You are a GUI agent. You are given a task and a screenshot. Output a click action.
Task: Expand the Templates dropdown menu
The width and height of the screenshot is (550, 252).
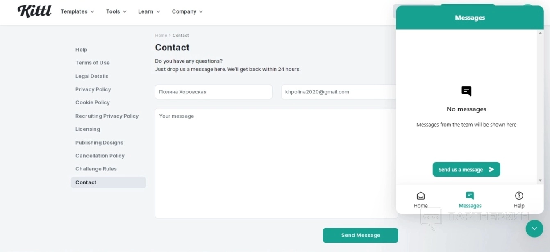[77, 11]
